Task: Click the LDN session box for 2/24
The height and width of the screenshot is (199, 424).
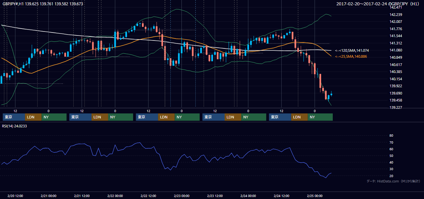Action: click(x=300, y=117)
